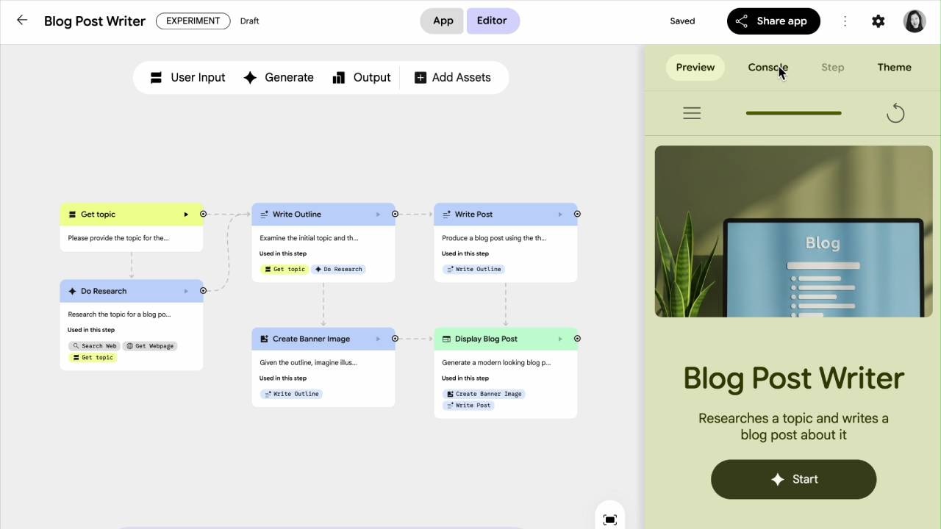The width and height of the screenshot is (941, 529).
Task: Switch to Editor view toggle
Action: click(x=492, y=21)
